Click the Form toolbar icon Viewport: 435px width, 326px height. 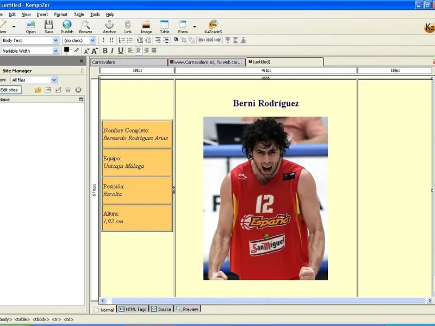(183, 27)
